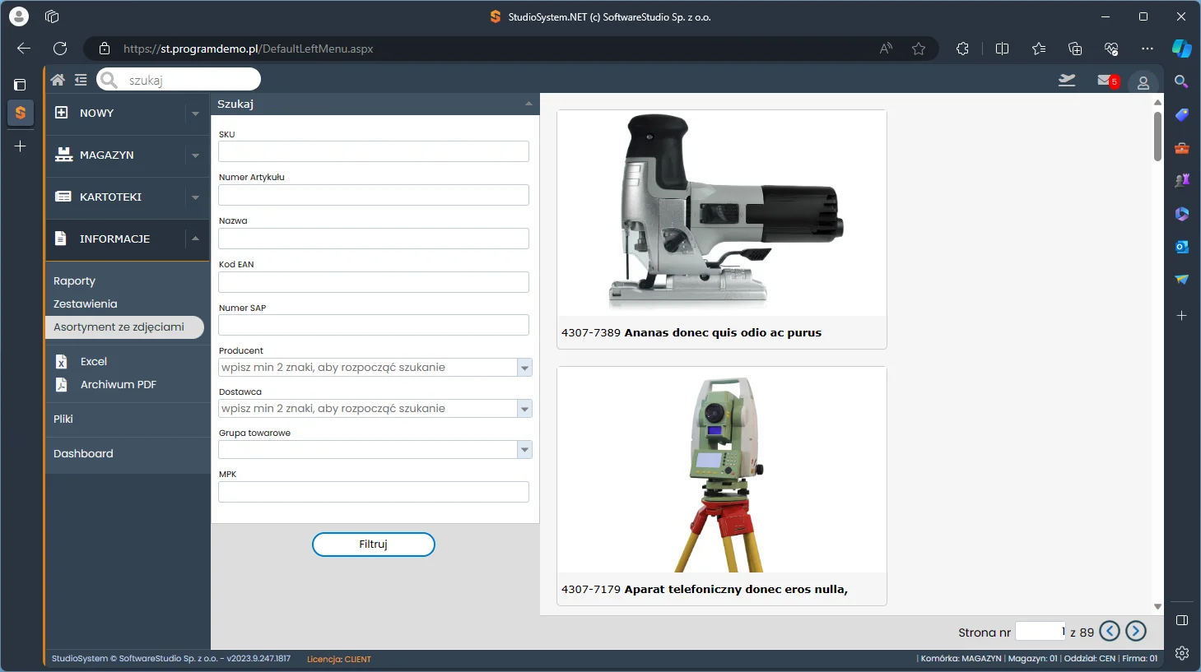Collapse the INFORMACJE menu arrow
1201x672 pixels.
(x=195, y=239)
